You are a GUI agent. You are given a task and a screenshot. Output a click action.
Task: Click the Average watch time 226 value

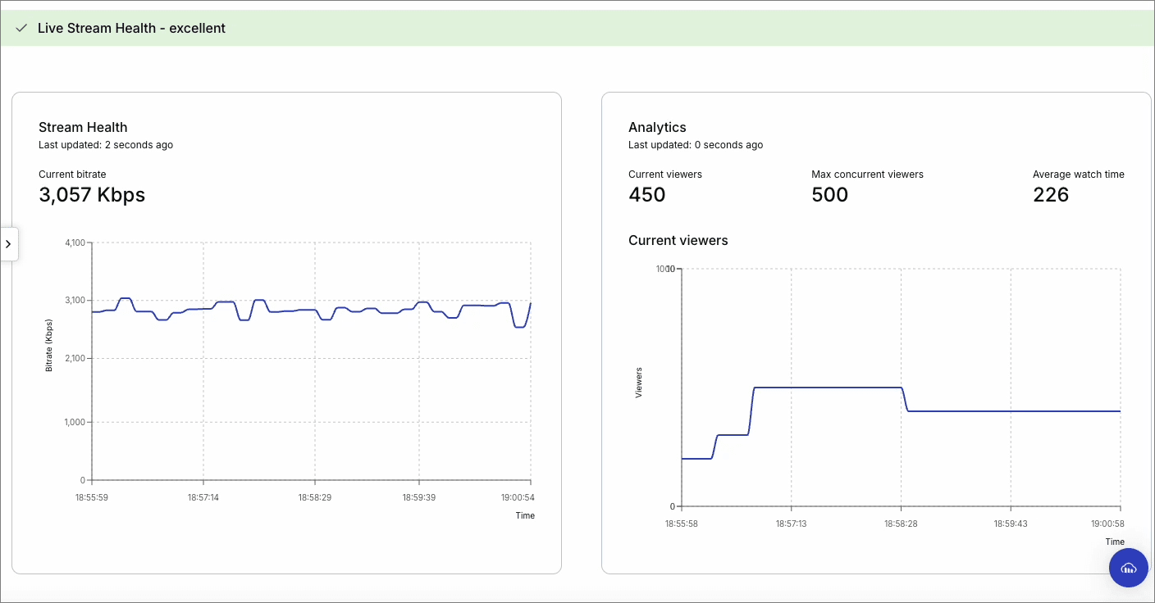pyautogui.click(x=1051, y=195)
